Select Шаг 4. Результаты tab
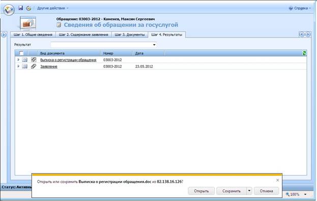The image size is (317, 201). coord(166,35)
